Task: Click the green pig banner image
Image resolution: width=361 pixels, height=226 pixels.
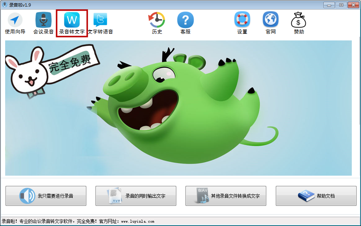Action: [178, 108]
